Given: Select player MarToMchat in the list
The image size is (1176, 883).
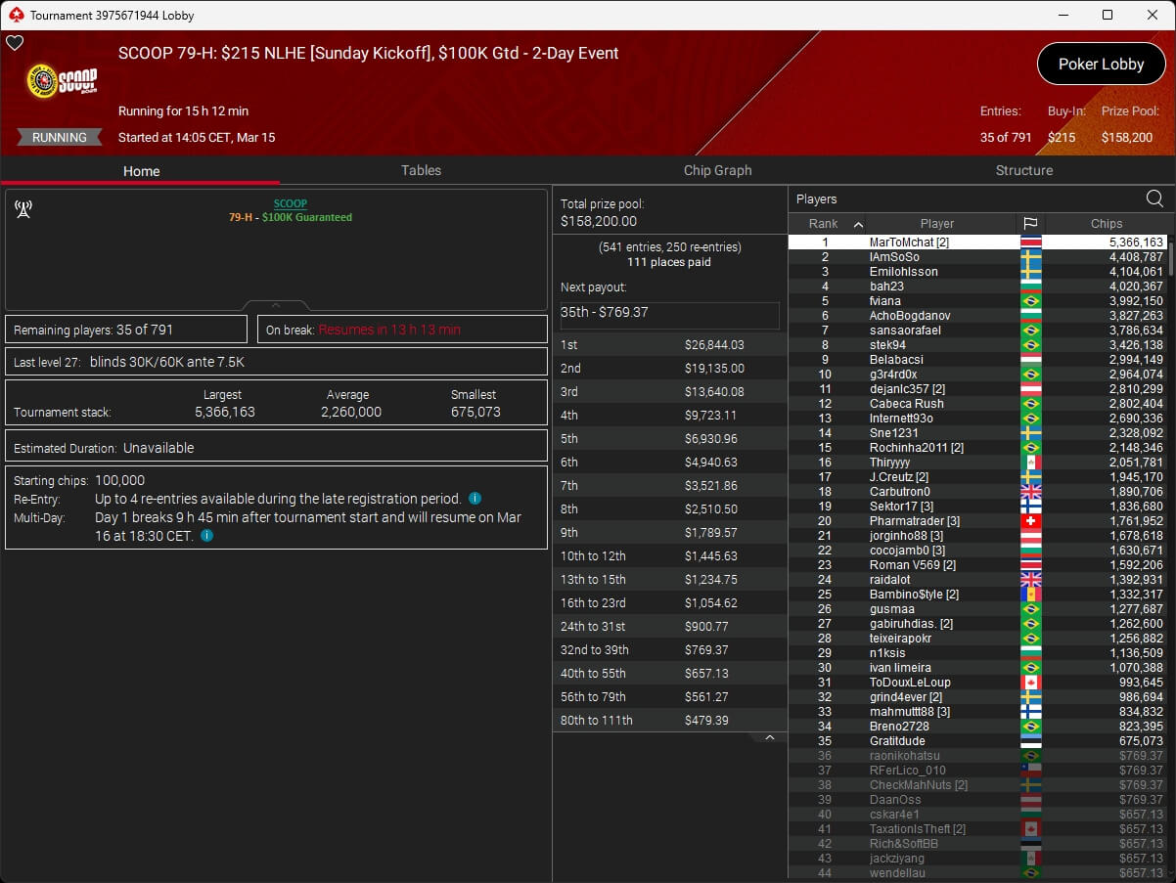Looking at the screenshot, I should pyautogui.click(x=908, y=243).
